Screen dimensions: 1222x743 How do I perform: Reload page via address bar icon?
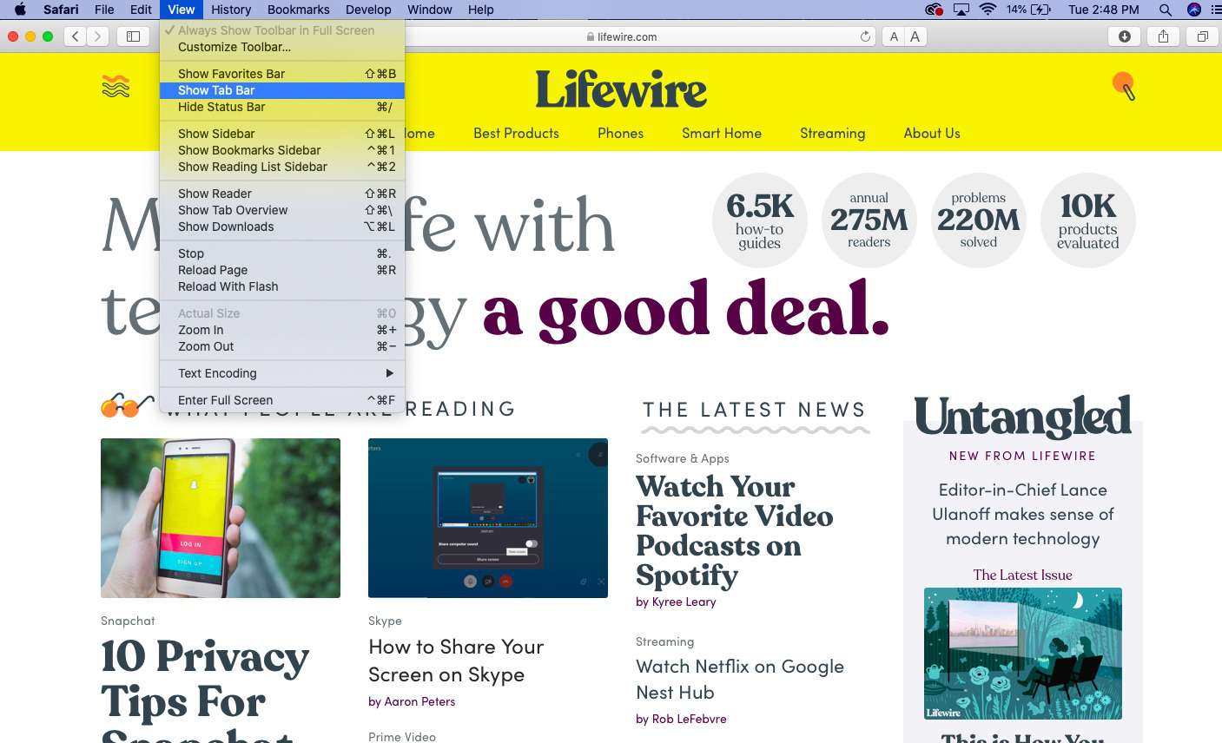point(865,36)
